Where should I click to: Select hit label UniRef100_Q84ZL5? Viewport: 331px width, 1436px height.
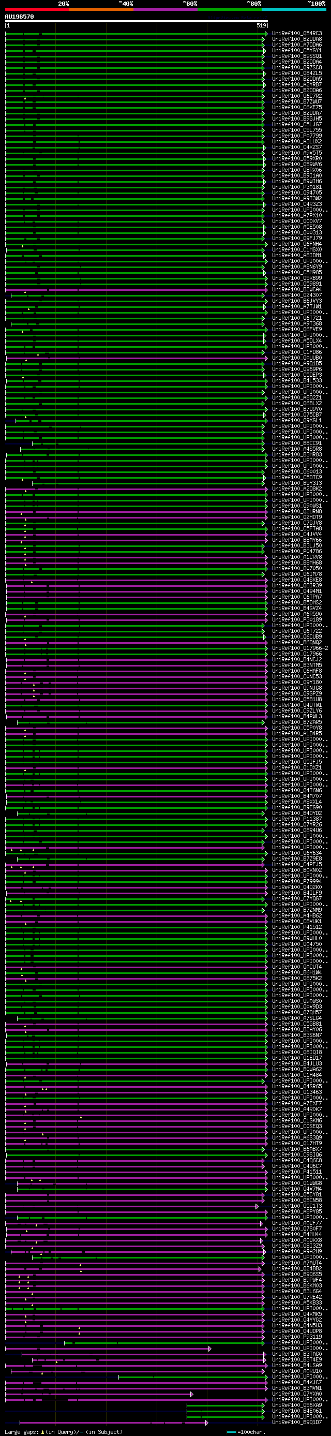point(296,73)
